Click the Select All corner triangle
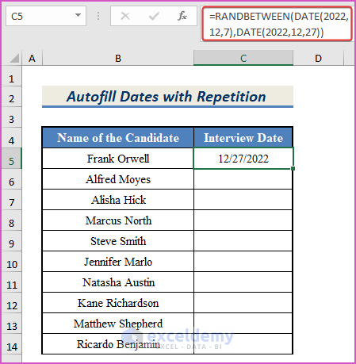 click(x=14, y=58)
